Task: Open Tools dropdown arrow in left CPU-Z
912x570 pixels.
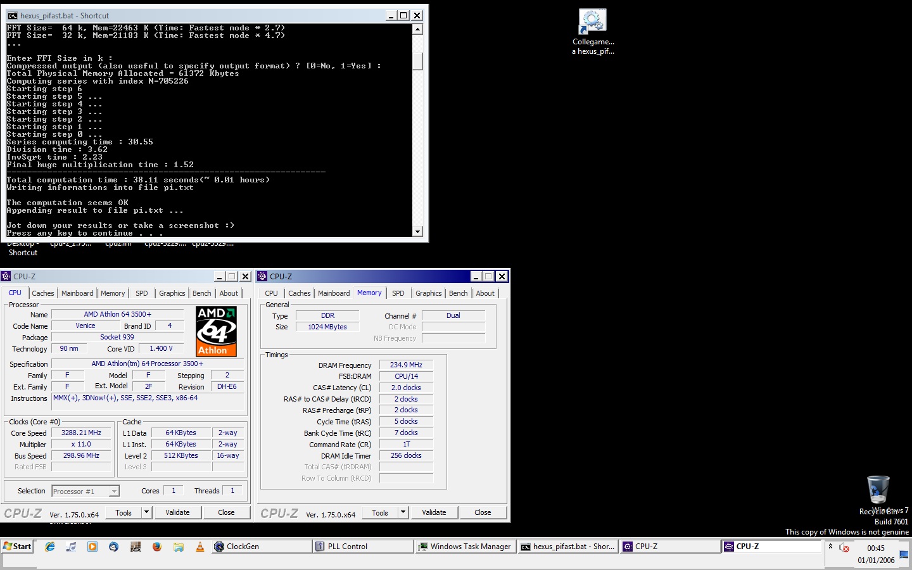Action: point(147,512)
